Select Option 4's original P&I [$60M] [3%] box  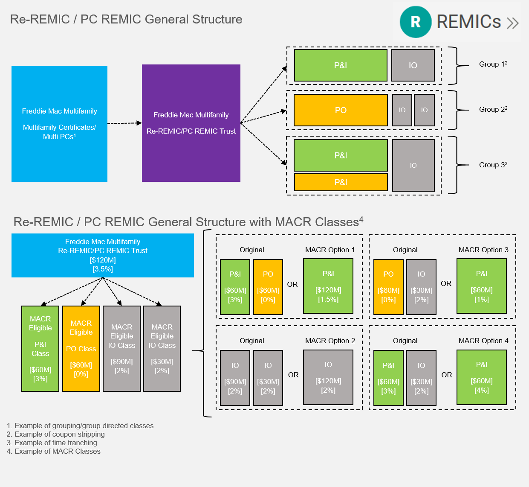[x=388, y=378]
